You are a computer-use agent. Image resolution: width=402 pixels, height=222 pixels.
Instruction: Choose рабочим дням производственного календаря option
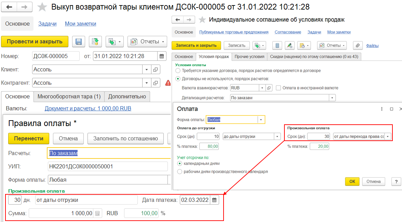pyautogui.click(x=180, y=172)
